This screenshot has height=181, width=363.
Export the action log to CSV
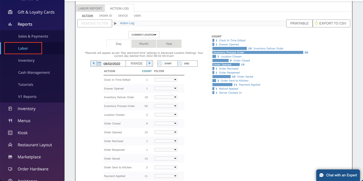331,23
